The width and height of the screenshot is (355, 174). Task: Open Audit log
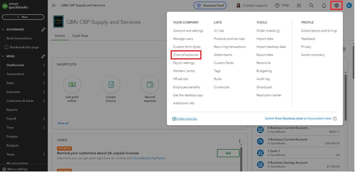click(263, 79)
